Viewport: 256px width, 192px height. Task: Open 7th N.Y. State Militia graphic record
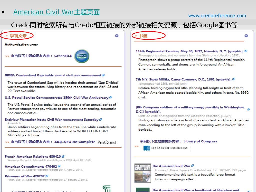click(184, 79)
